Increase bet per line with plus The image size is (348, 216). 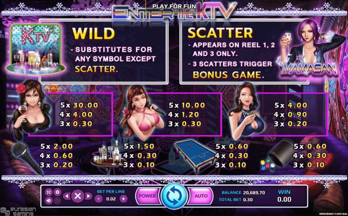coord(124,199)
